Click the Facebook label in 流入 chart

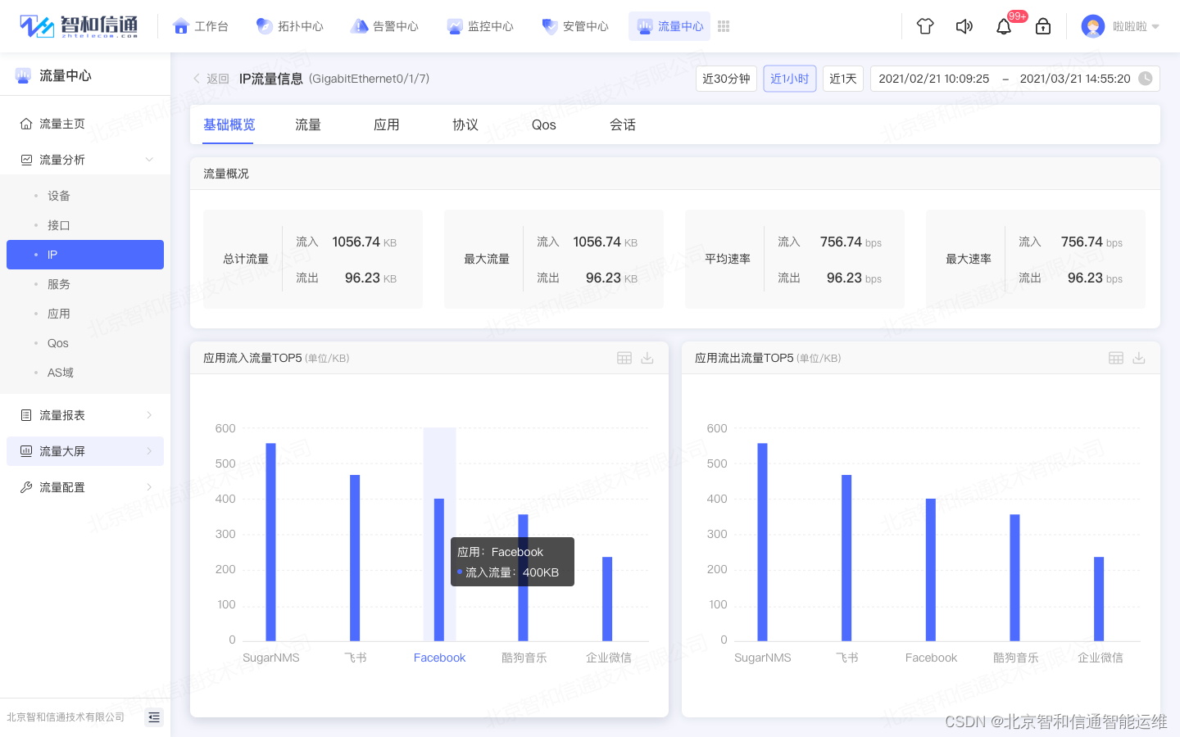439,658
